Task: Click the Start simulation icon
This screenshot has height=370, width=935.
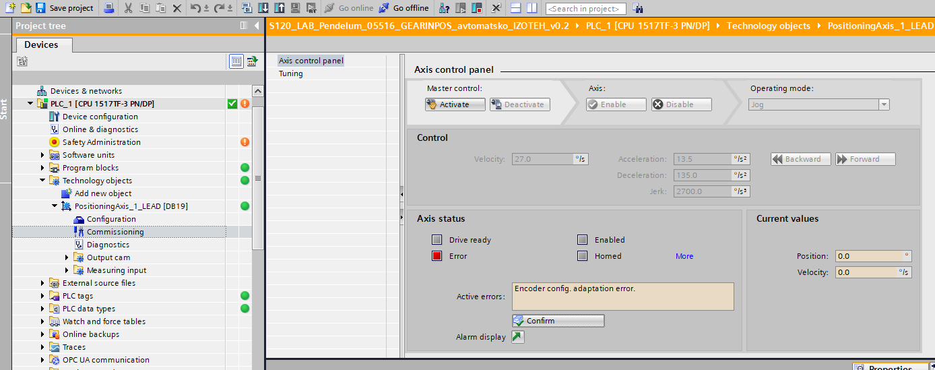Action: pyautogui.click(x=295, y=8)
